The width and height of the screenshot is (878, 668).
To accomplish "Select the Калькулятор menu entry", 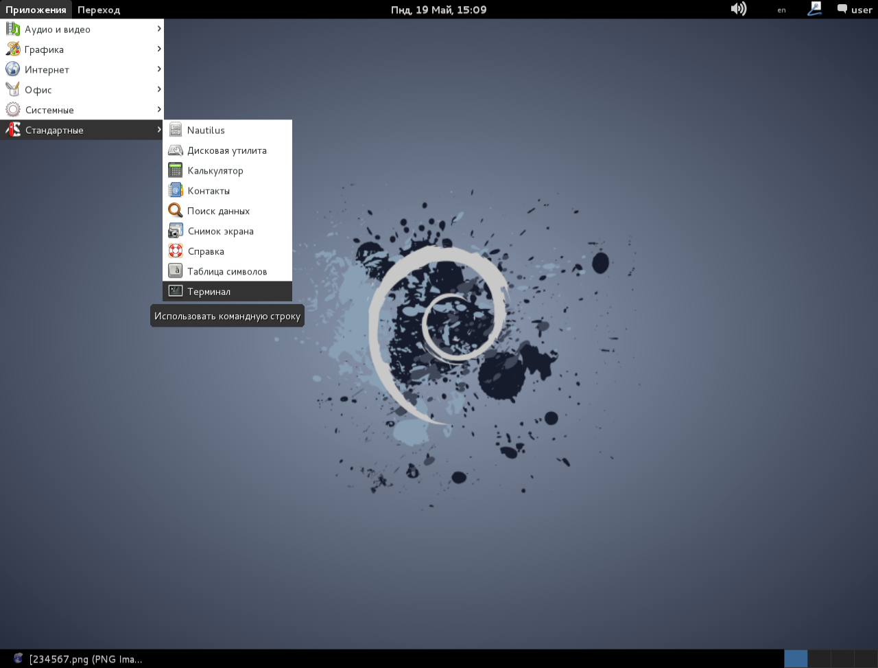I will (227, 170).
